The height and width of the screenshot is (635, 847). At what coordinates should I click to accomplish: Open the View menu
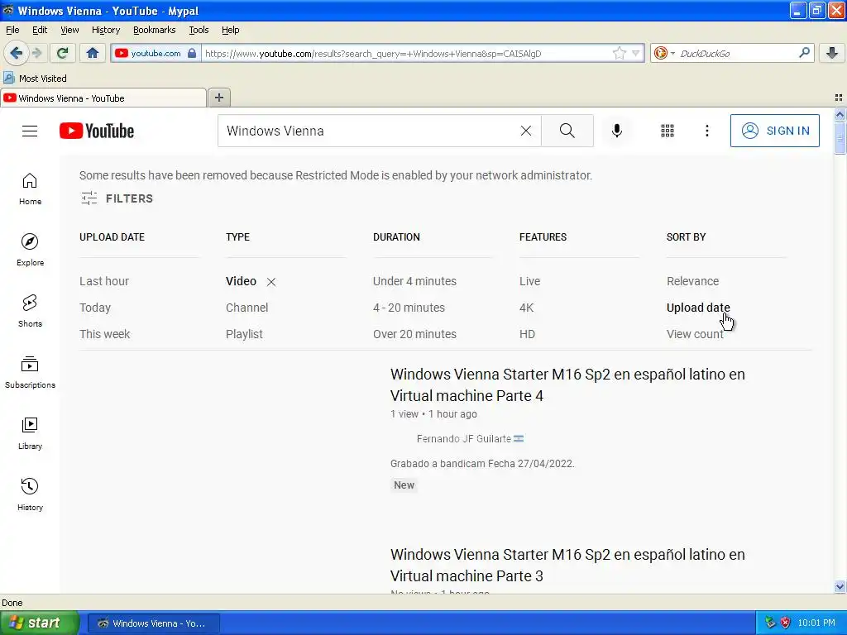coord(69,30)
